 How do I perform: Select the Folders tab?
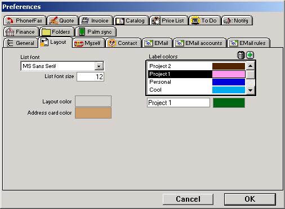(x=57, y=31)
